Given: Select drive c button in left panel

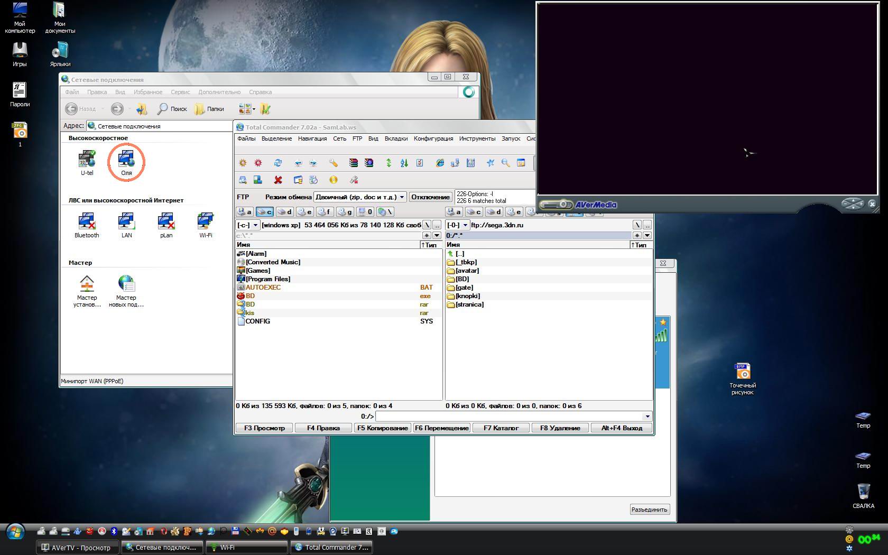Looking at the screenshot, I should coord(264,211).
